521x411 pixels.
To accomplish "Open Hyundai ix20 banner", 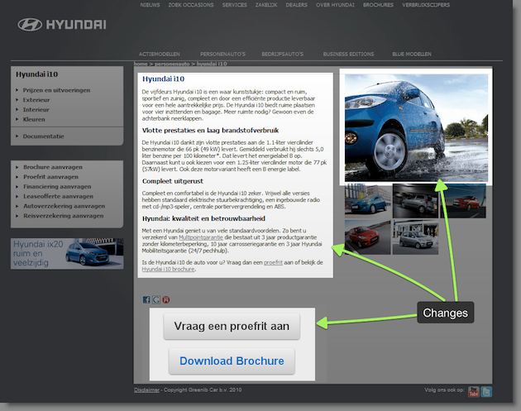I will (x=67, y=254).
